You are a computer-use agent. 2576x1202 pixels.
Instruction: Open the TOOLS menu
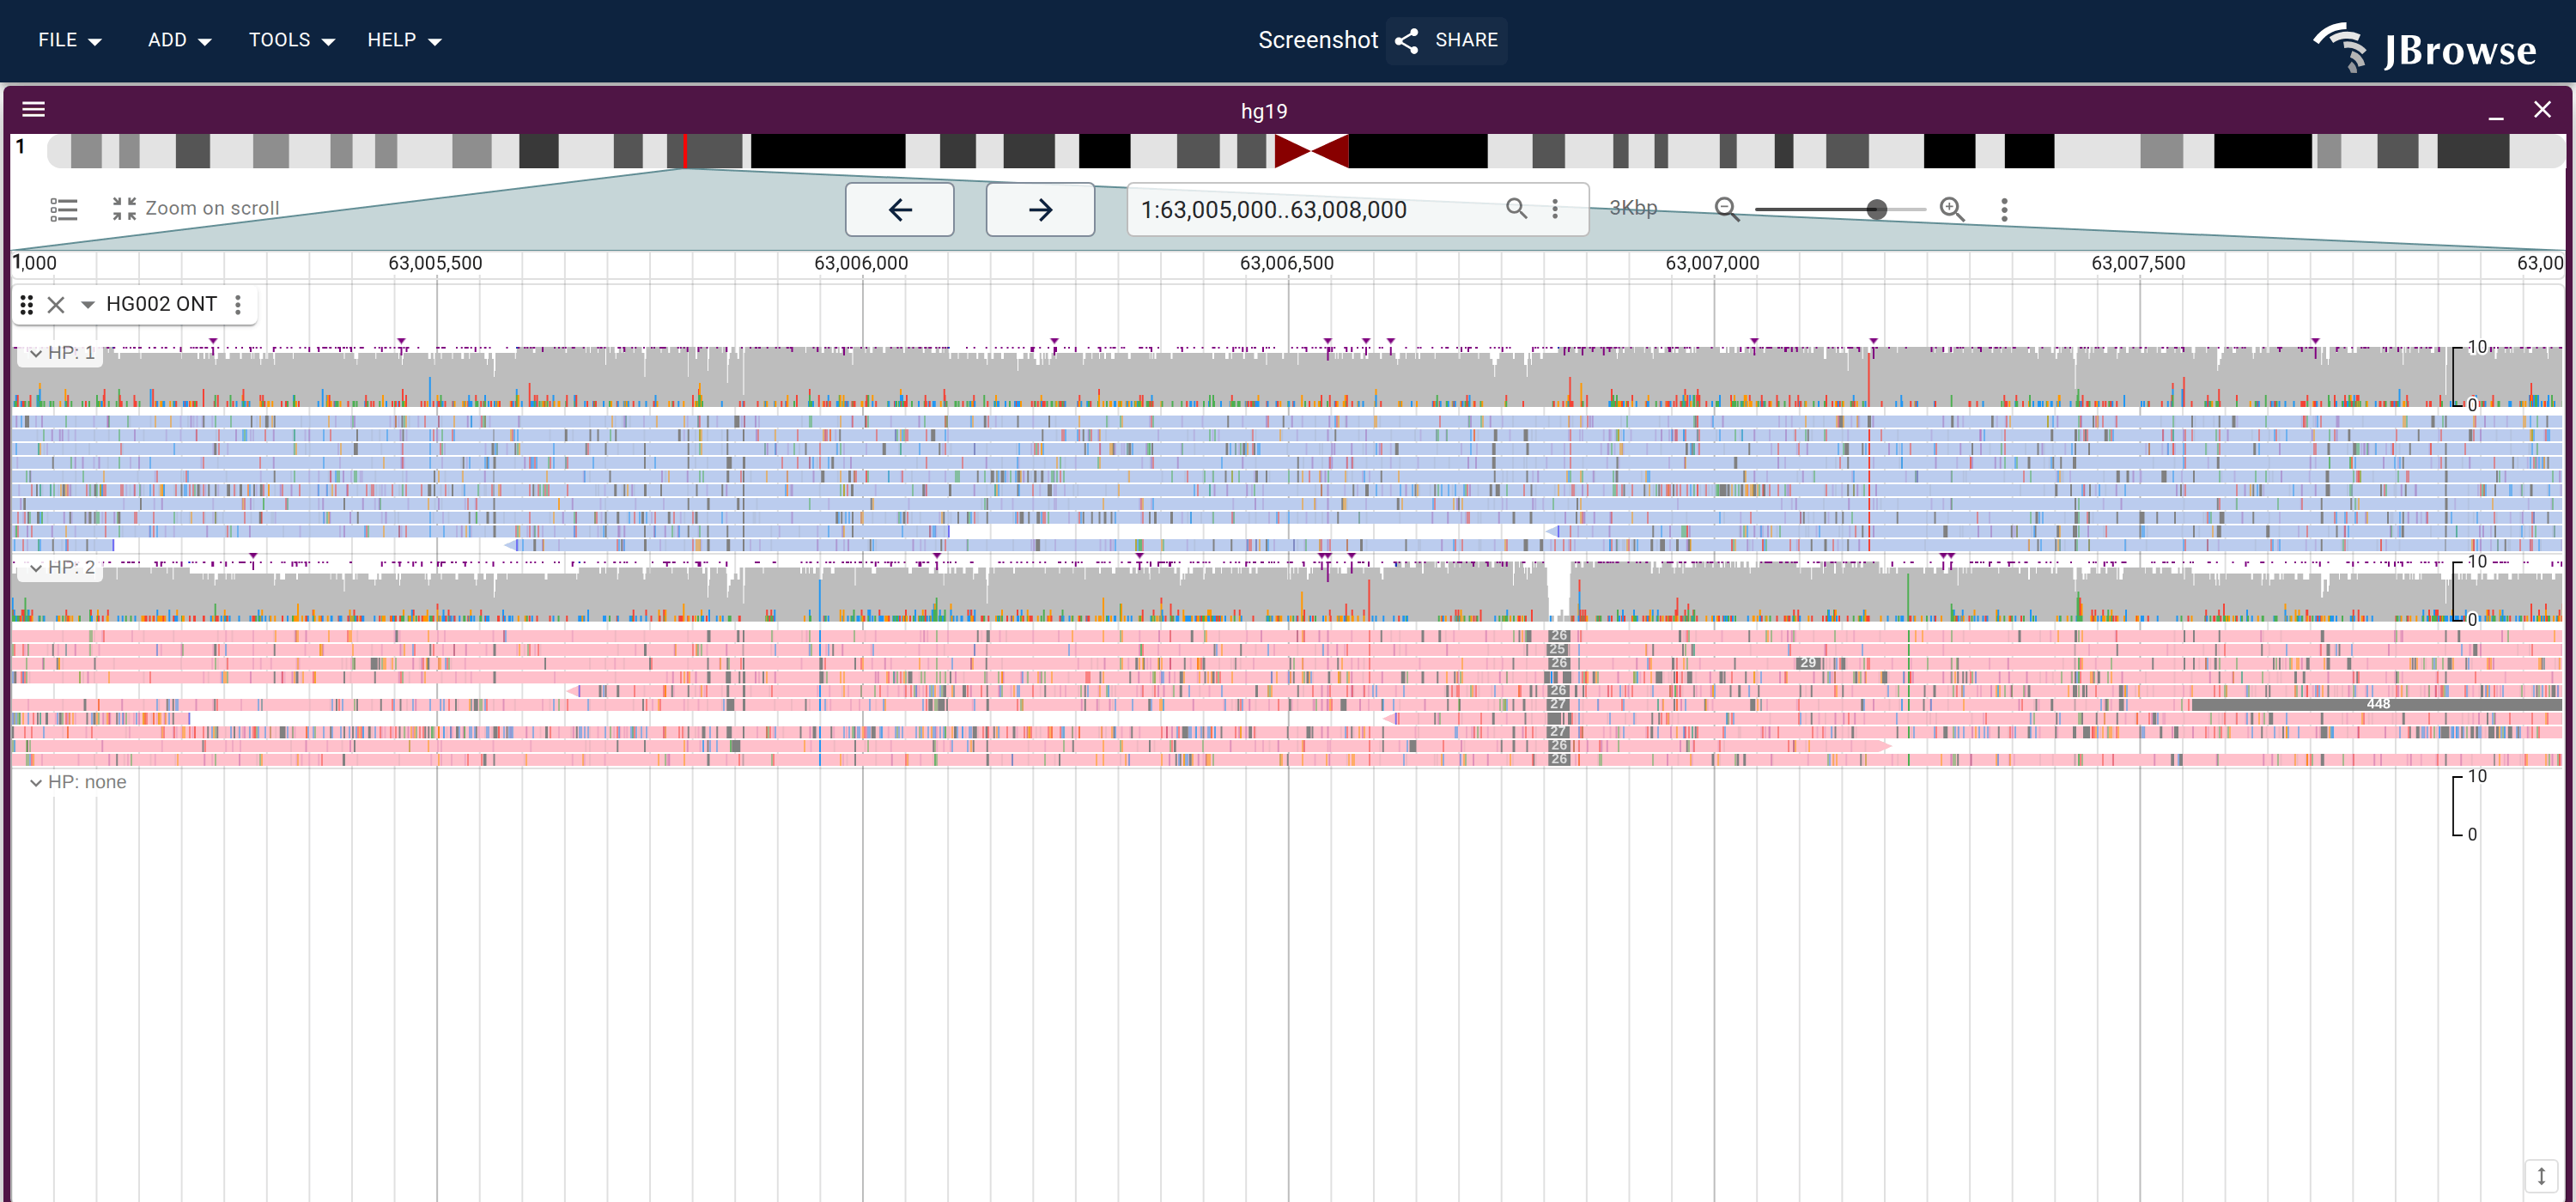pos(291,40)
